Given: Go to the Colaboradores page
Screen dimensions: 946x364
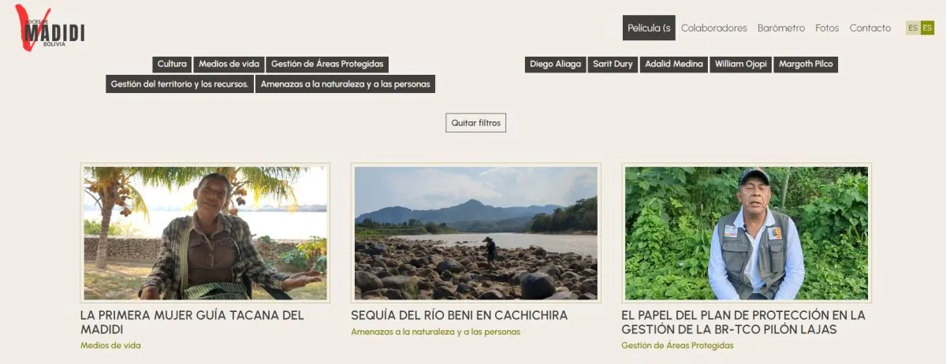Looking at the screenshot, I should point(714,28).
